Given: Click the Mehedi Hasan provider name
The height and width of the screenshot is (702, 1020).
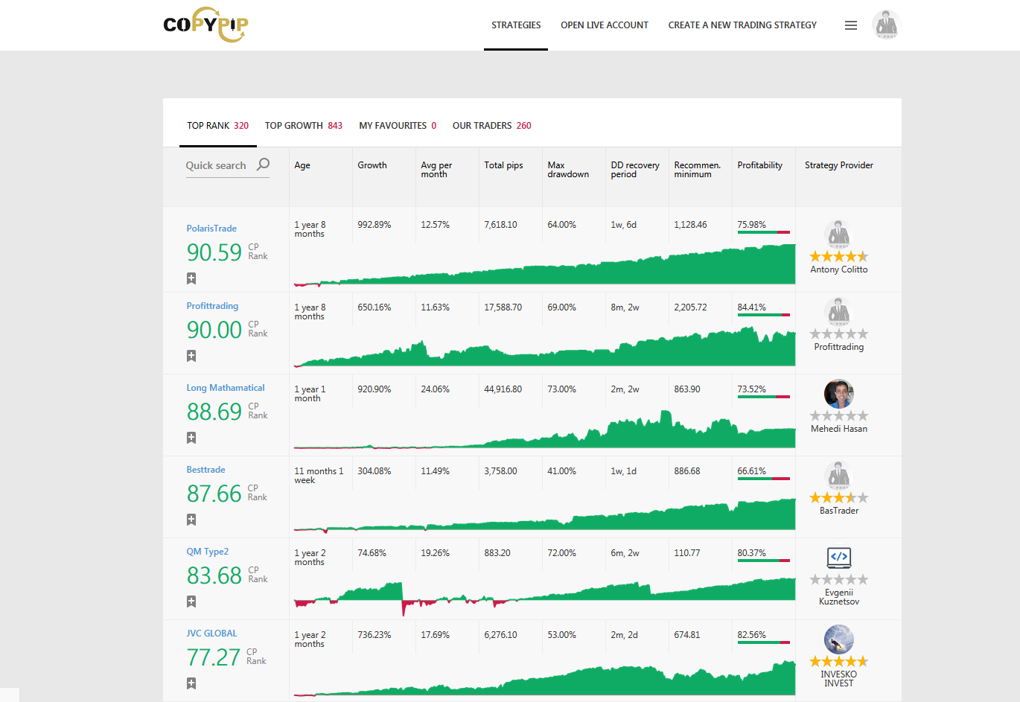Looking at the screenshot, I should point(839,429).
